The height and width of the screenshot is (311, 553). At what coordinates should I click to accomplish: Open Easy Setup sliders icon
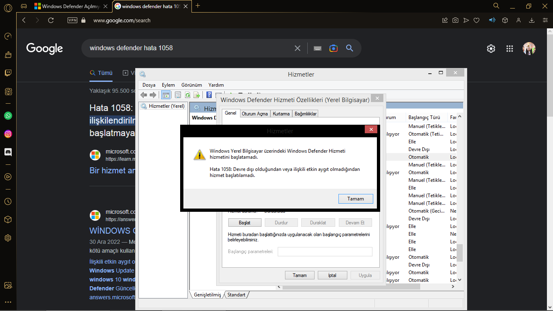tap(545, 20)
